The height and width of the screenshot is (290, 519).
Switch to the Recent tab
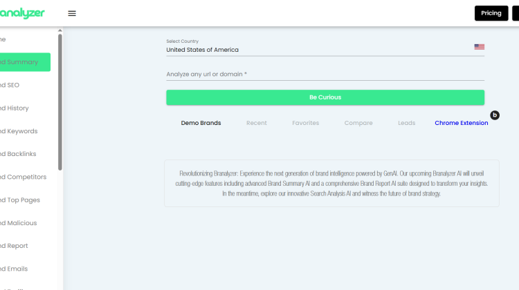pos(257,123)
